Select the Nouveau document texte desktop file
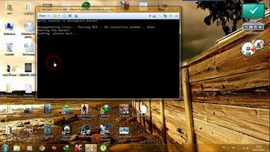 click(28, 92)
